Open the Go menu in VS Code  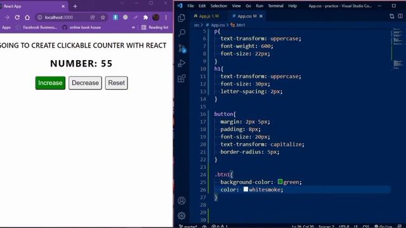(248, 6)
